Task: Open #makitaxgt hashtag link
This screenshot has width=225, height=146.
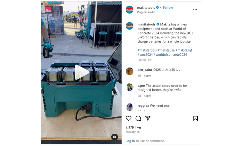Action: pos(184,50)
